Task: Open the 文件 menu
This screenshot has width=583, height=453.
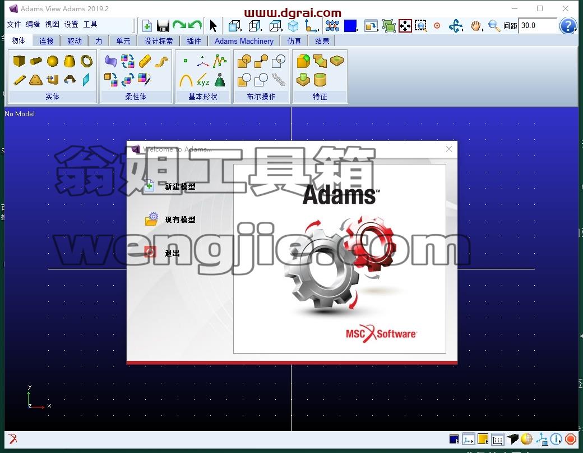Action: [14, 25]
